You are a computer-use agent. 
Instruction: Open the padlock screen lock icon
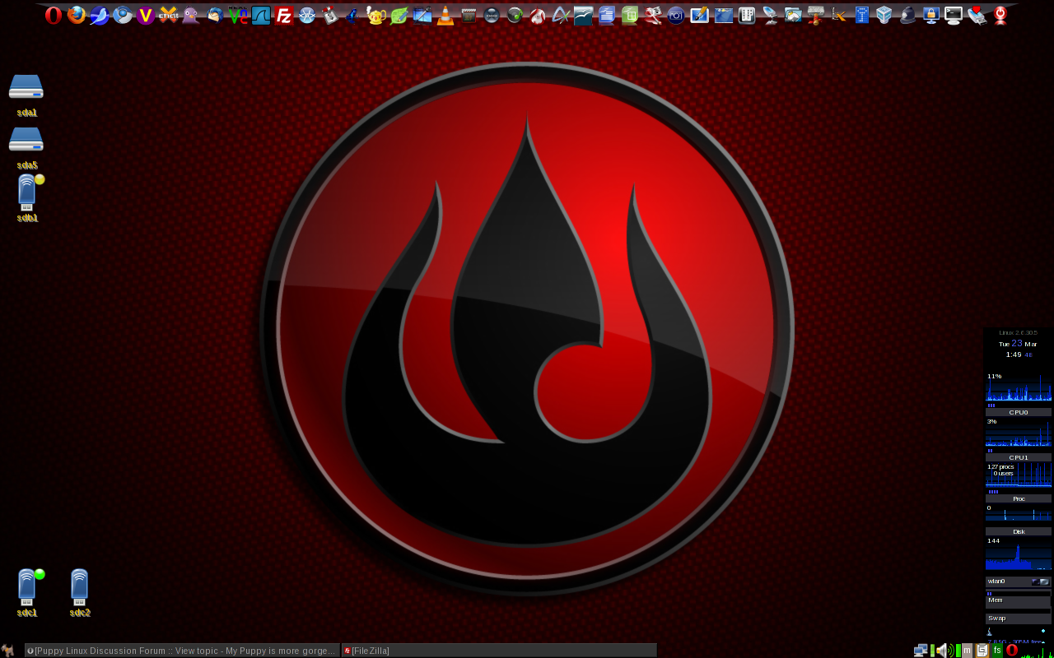(x=931, y=15)
